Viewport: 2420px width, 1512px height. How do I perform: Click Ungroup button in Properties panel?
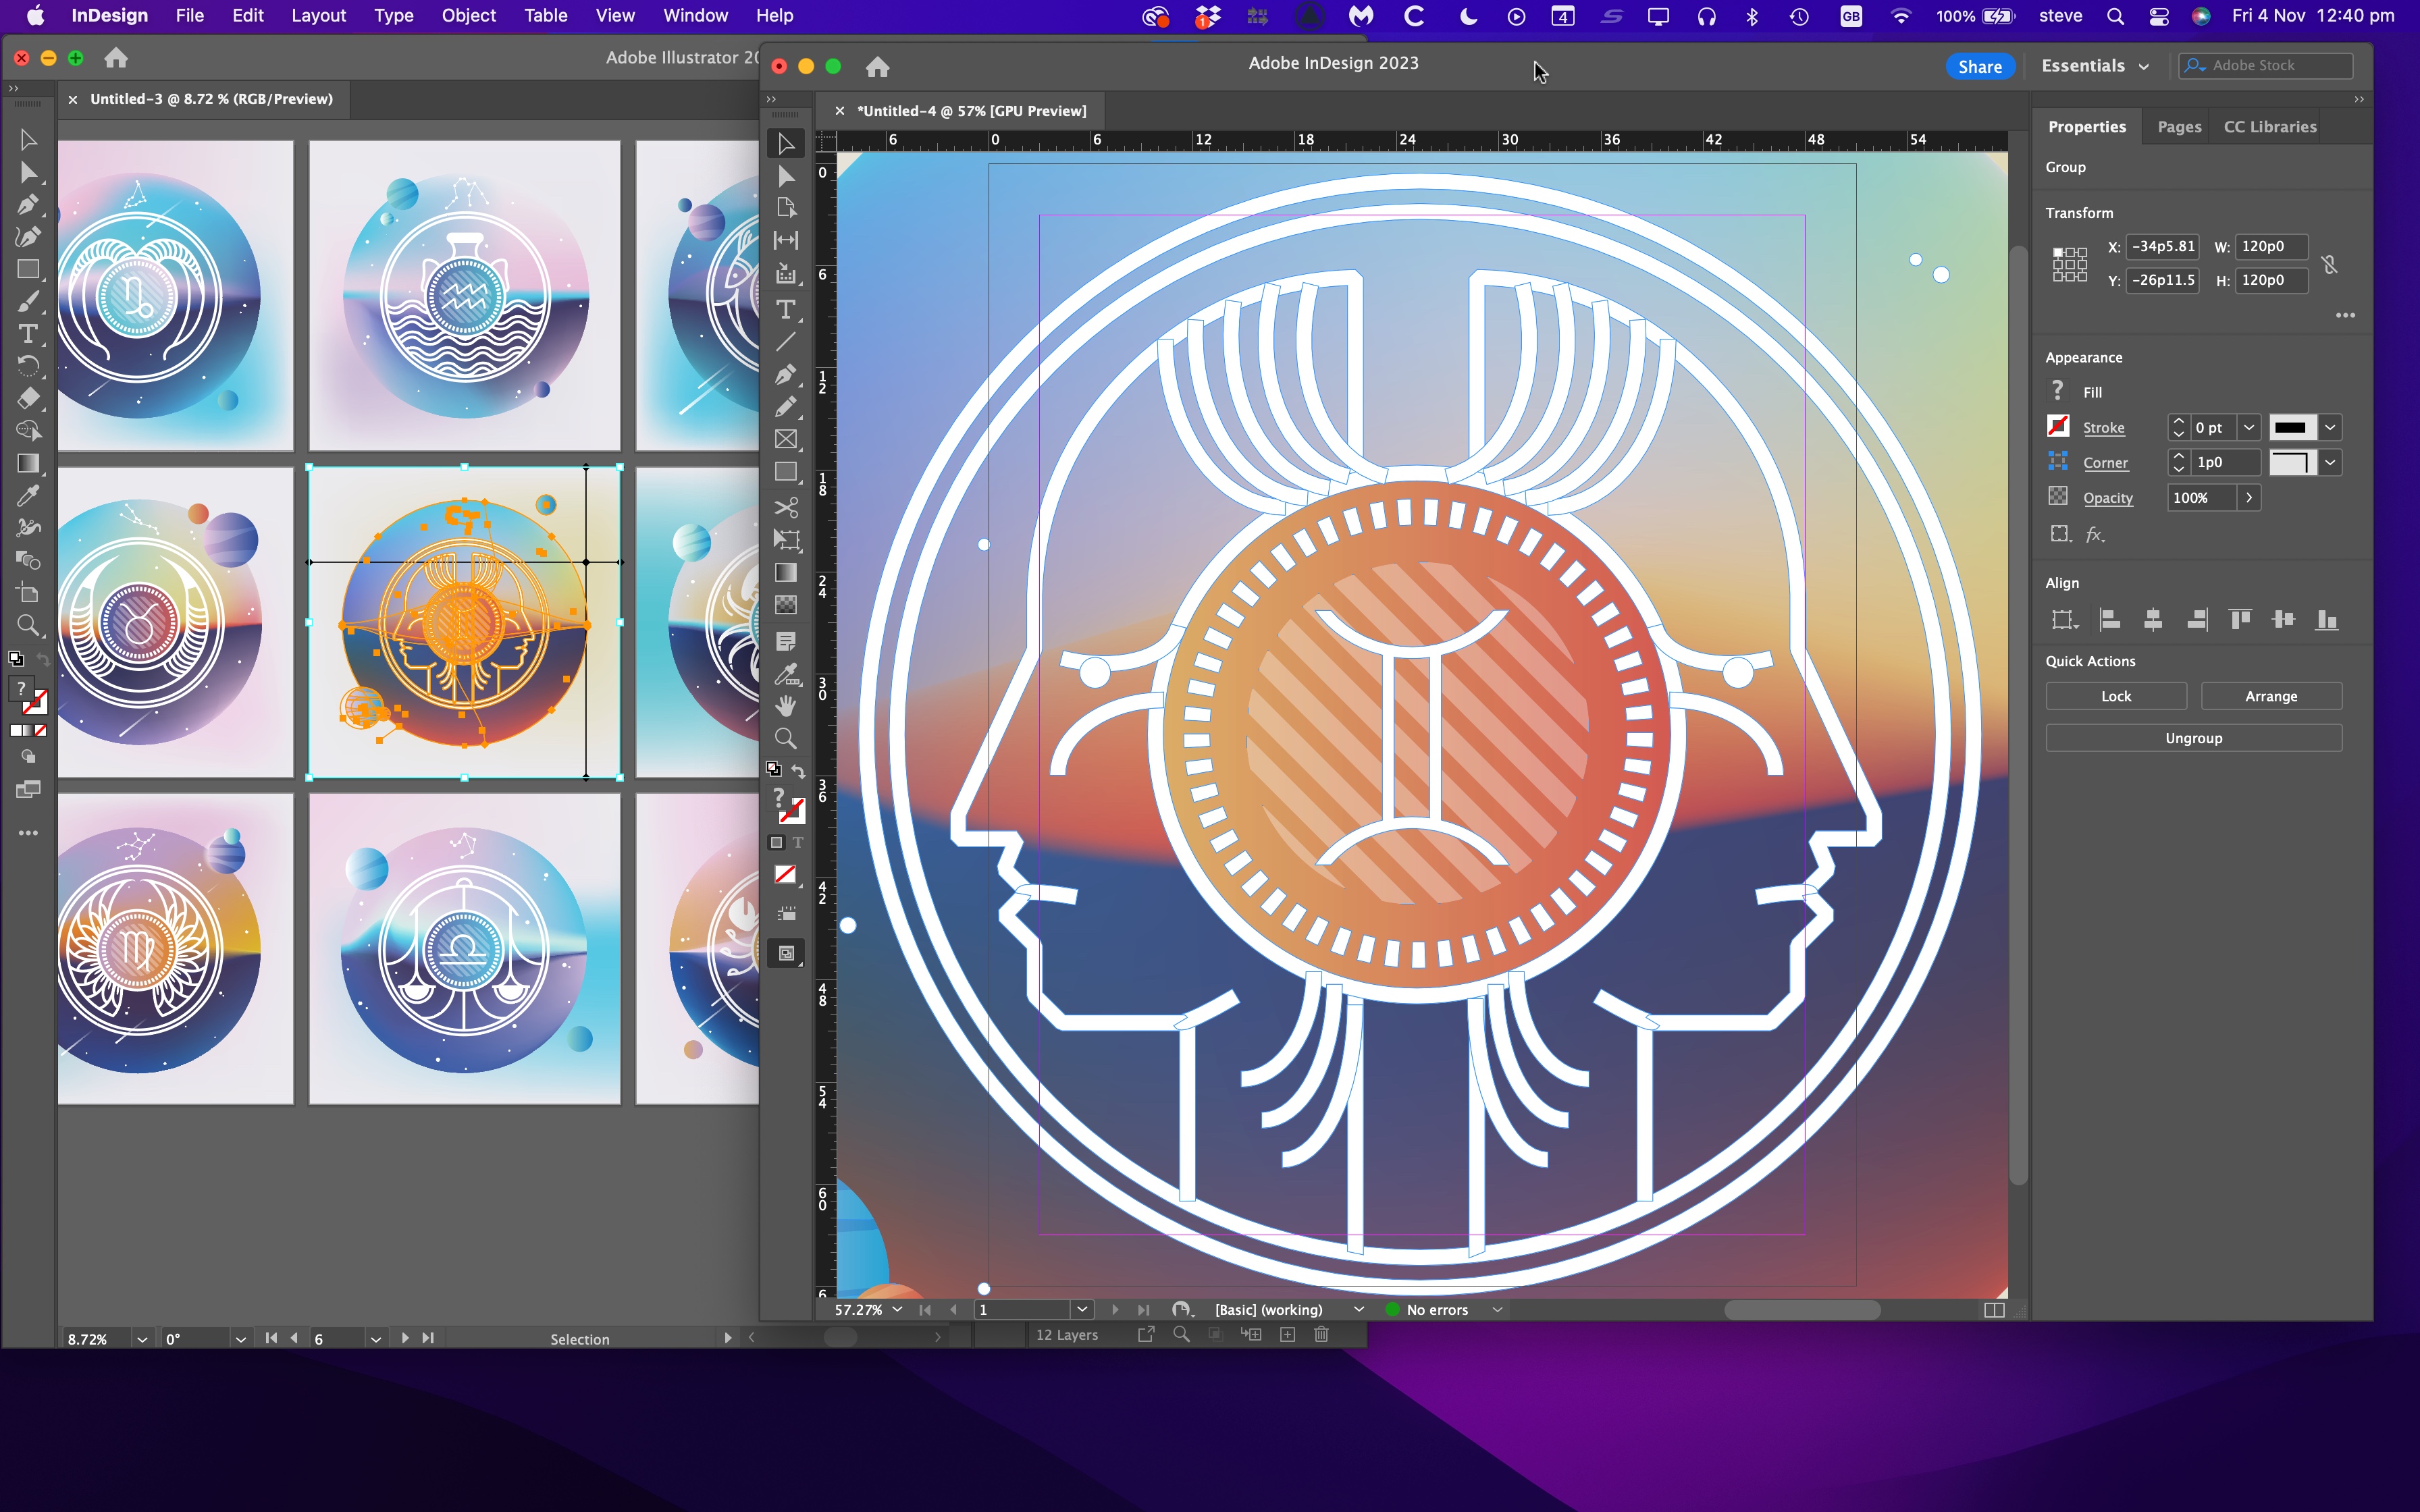pyautogui.click(x=2194, y=738)
